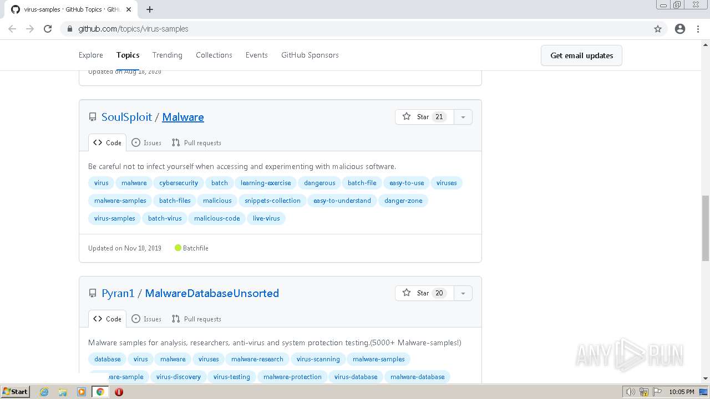Image resolution: width=710 pixels, height=399 pixels.
Task: Open the Pyran1 user link
Action: click(118, 293)
